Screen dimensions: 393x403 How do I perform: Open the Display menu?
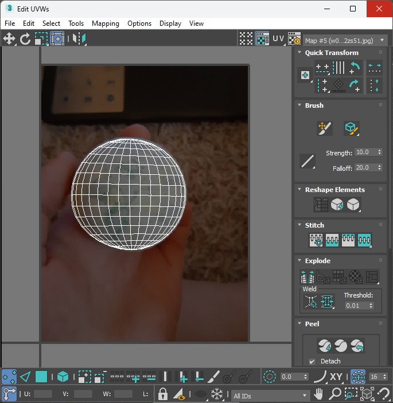(170, 24)
